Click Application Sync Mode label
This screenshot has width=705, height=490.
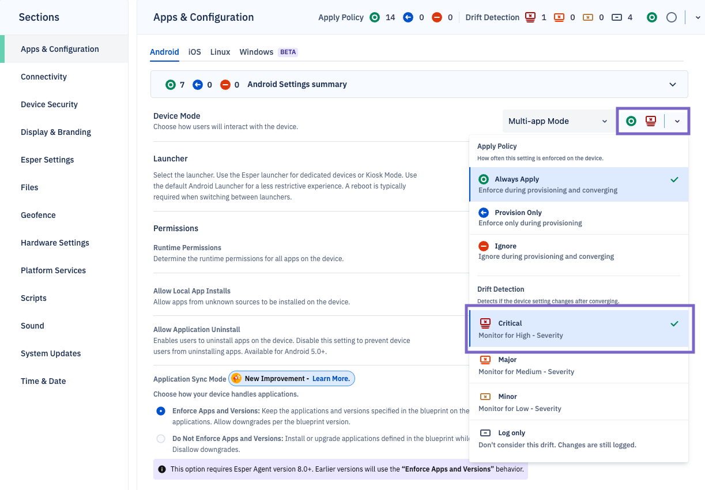pos(190,379)
